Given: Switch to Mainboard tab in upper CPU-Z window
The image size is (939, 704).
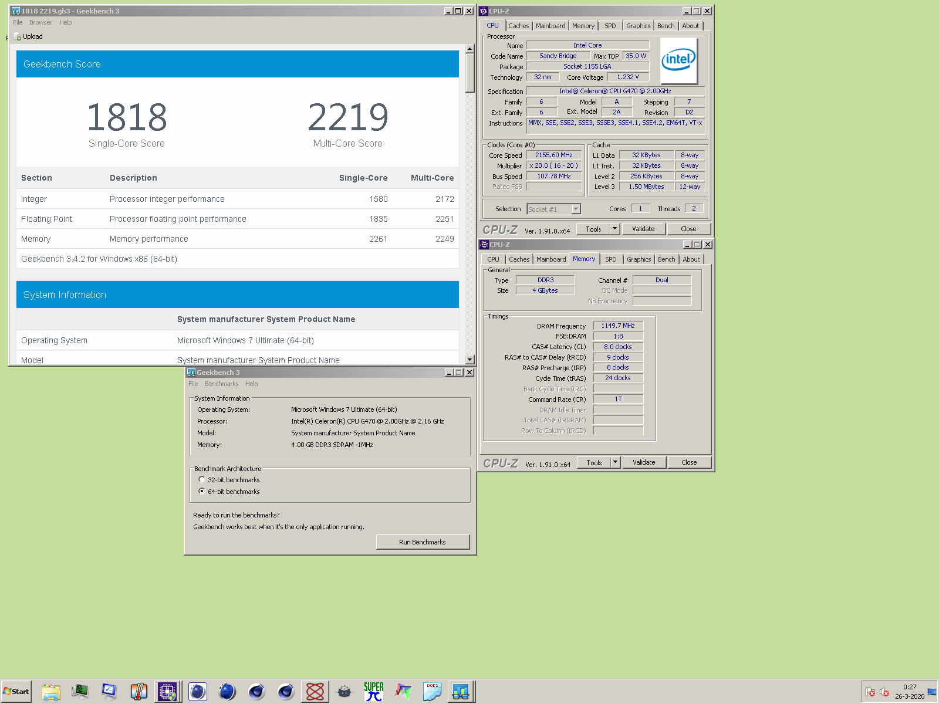Looking at the screenshot, I should 550,26.
